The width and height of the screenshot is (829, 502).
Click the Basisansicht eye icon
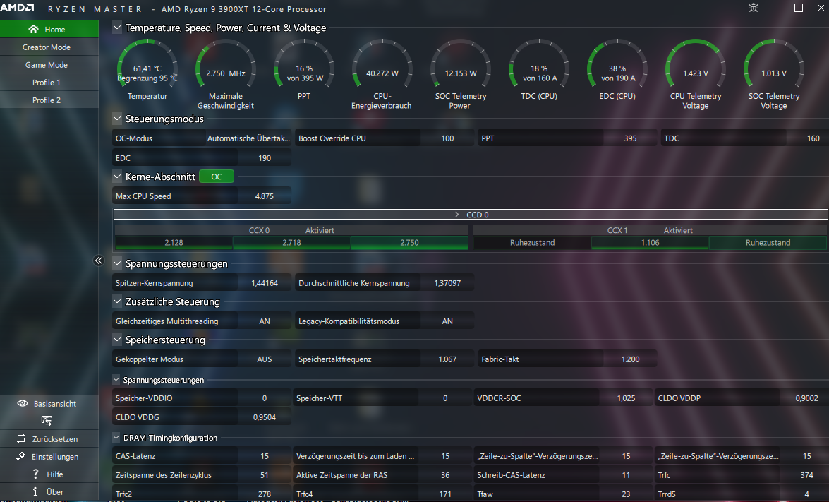tap(22, 403)
